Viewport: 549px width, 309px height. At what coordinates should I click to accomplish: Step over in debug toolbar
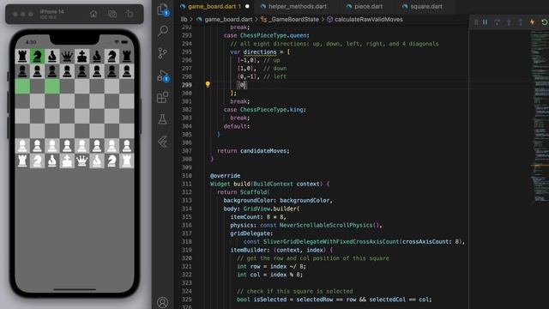coord(497,22)
